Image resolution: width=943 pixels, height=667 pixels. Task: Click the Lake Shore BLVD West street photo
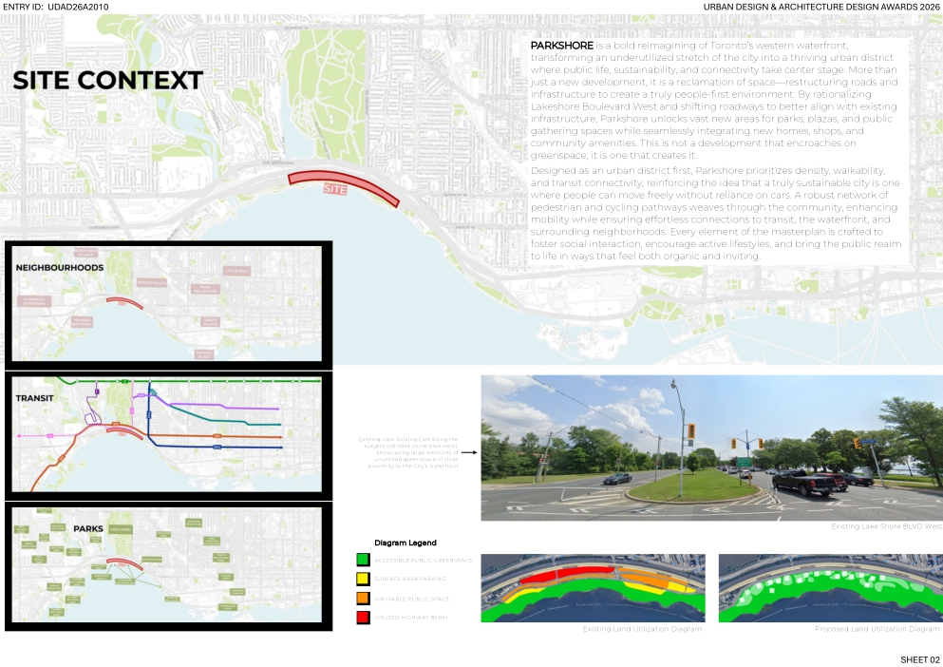[x=711, y=448]
